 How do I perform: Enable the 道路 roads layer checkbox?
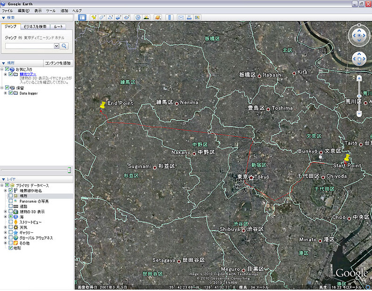[10, 206]
